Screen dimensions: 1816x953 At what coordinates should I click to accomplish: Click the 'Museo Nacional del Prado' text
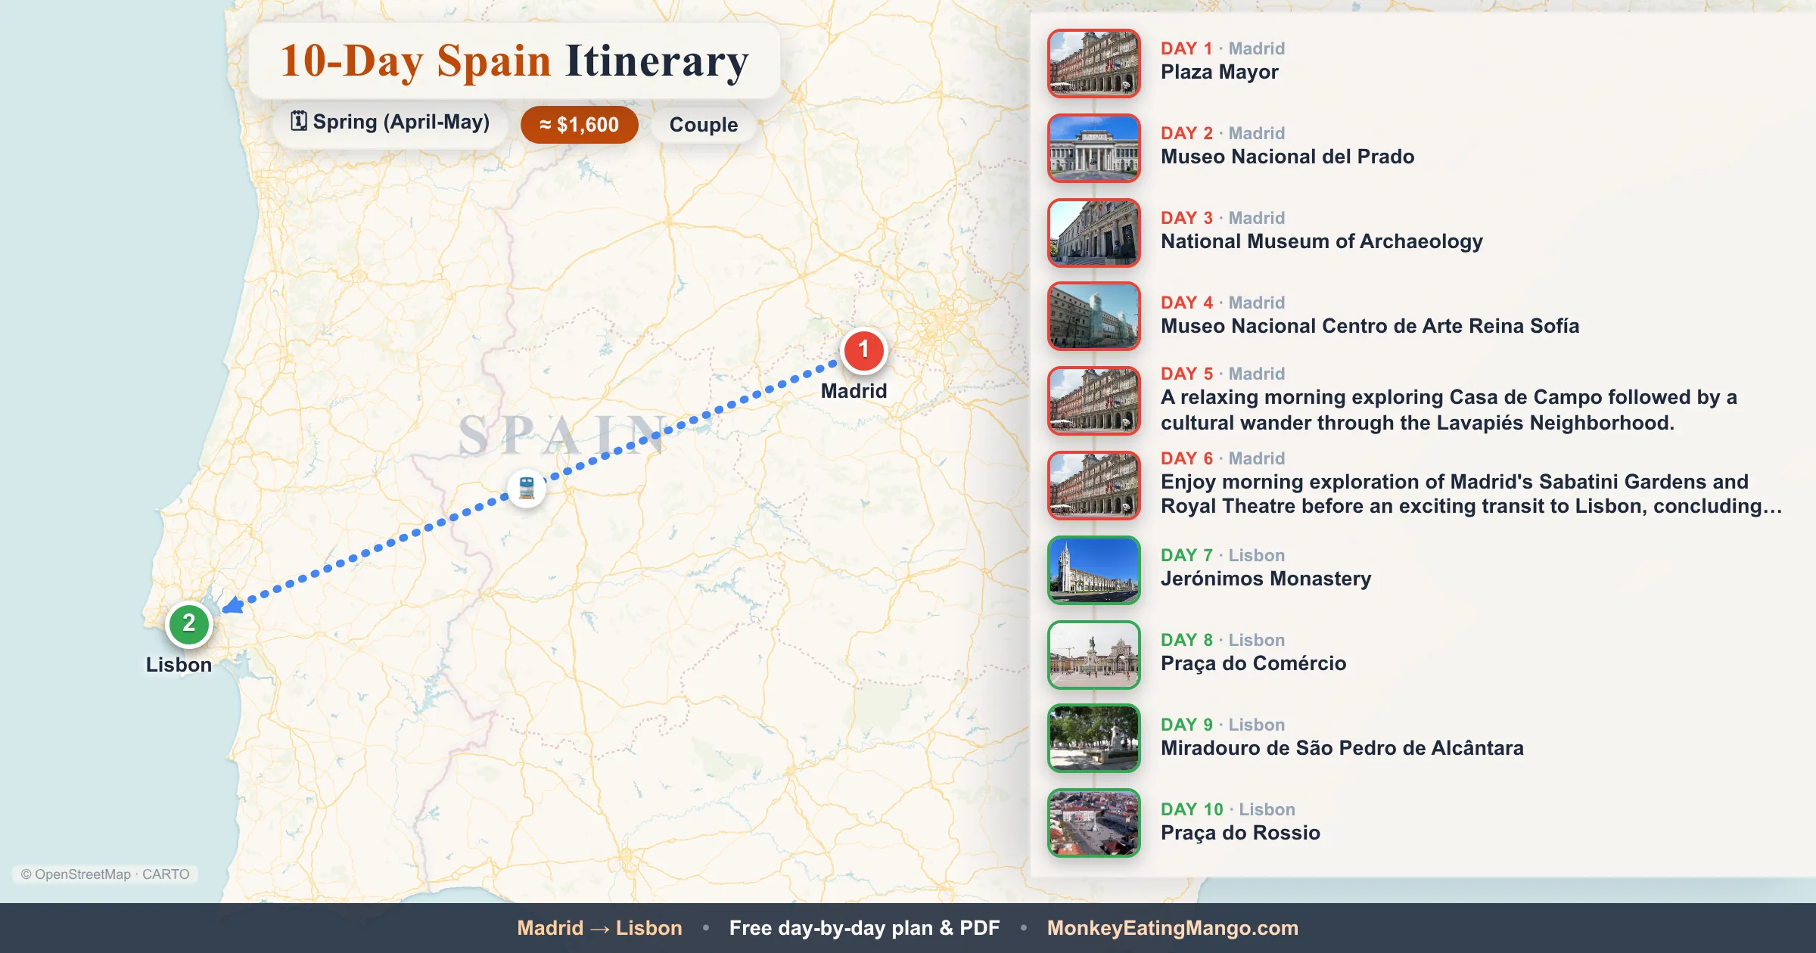(1288, 157)
